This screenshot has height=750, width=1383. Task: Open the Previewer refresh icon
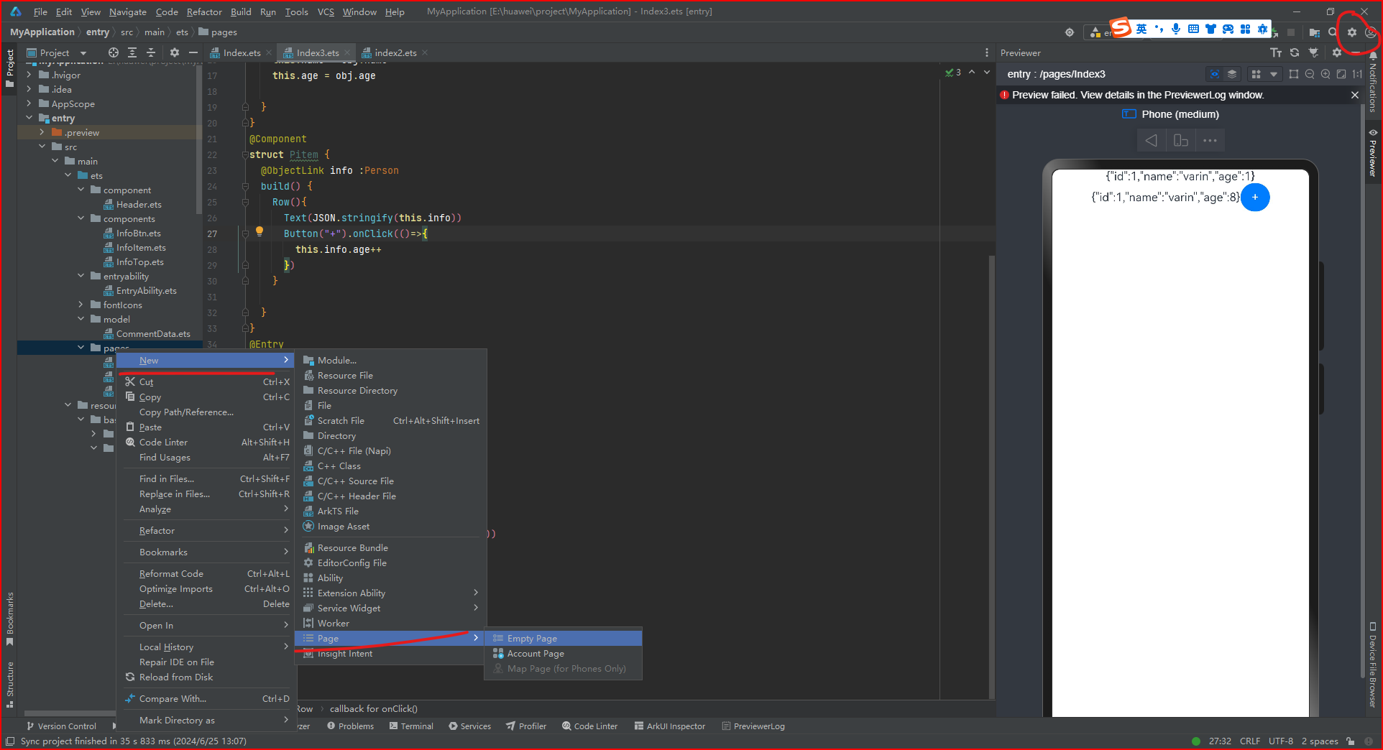point(1294,52)
